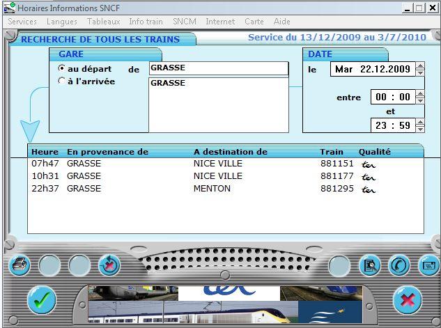The image size is (441, 328).
Task: Click the telephone icon button
Action: click(399, 265)
